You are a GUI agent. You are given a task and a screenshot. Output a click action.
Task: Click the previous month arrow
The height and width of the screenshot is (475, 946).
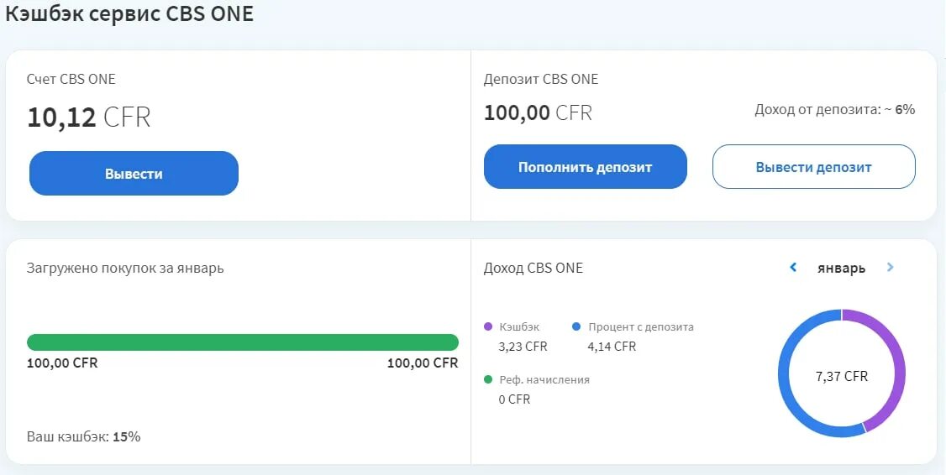793,268
